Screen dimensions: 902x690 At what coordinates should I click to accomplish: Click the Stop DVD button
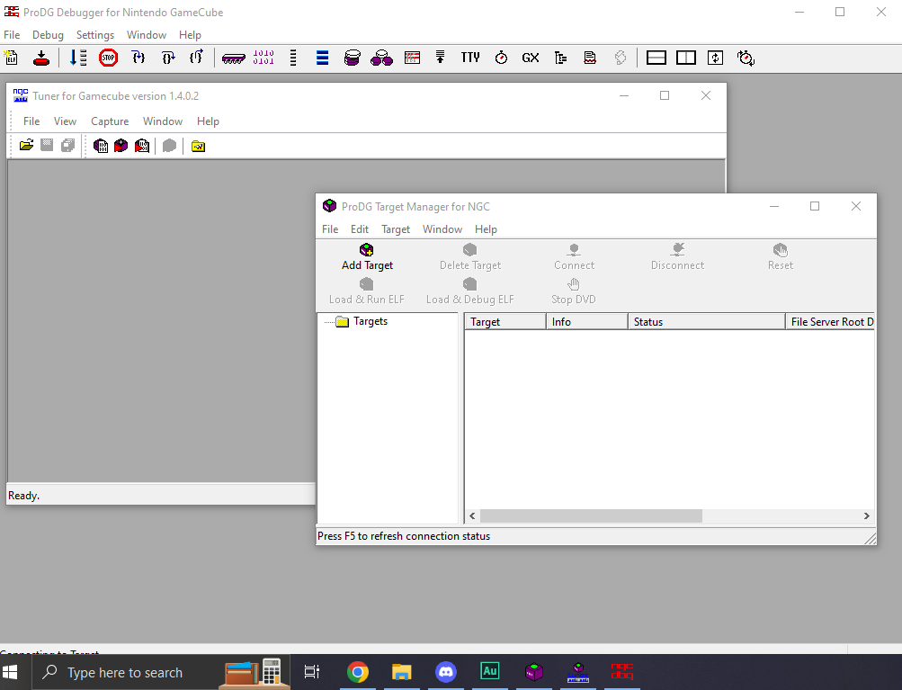(574, 291)
